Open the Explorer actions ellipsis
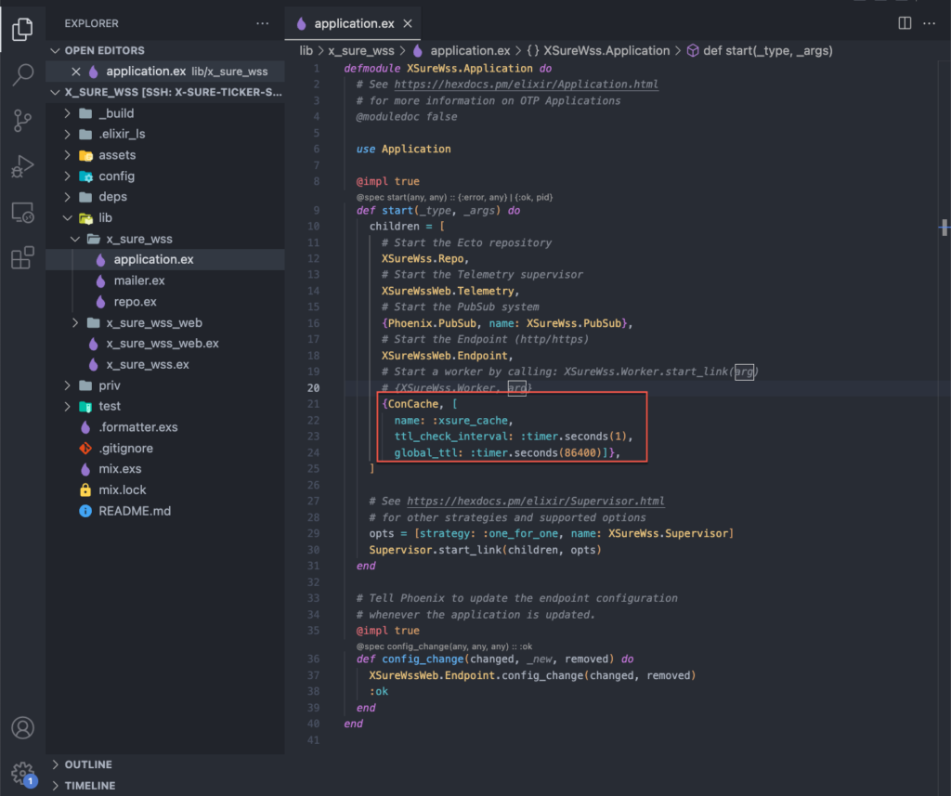This screenshot has height=796, width=951. pos(262,22)
